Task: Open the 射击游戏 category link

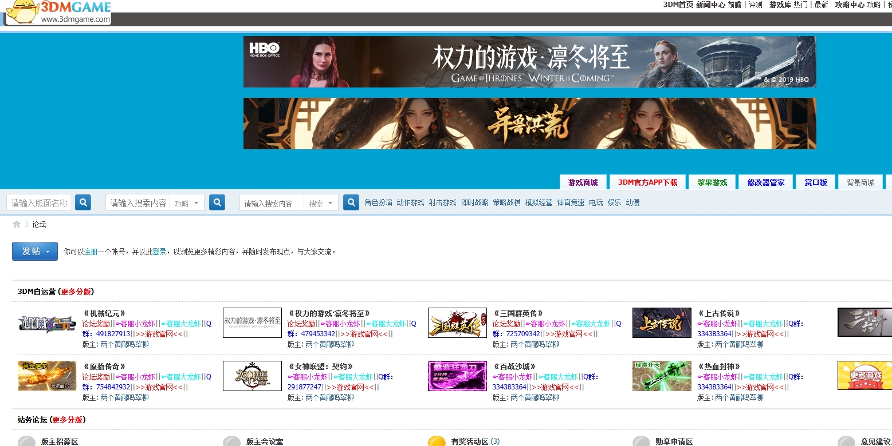Action: [x=443, y=202]
